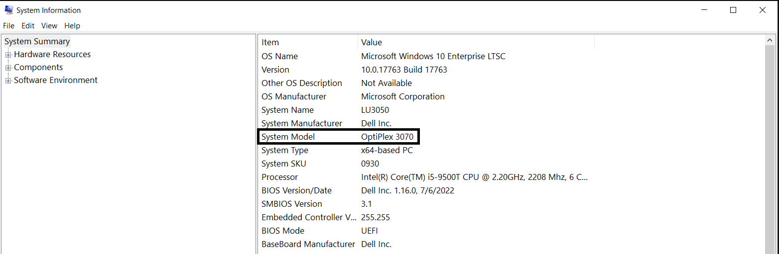The width and height of the screenshot is (779, 254).
Task: Expand the Components tree node
Action: point(8,68)
